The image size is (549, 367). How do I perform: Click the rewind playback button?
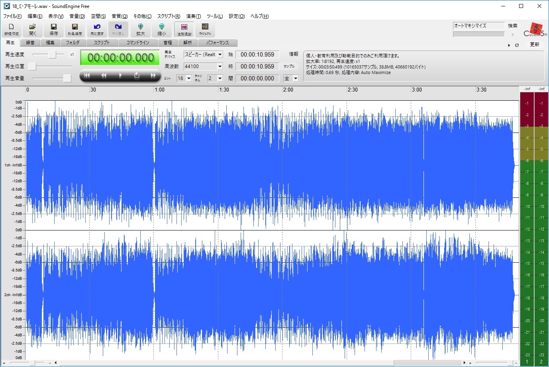click(x=104, y=76)
